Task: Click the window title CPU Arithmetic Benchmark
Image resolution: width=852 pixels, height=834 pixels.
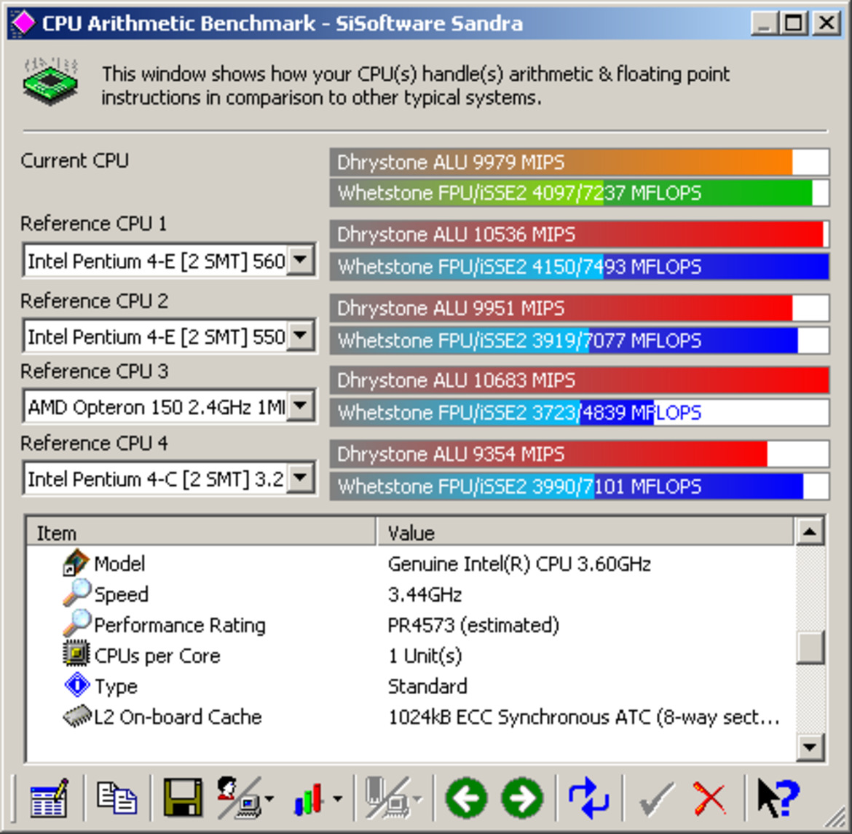Action: [178, 23]
